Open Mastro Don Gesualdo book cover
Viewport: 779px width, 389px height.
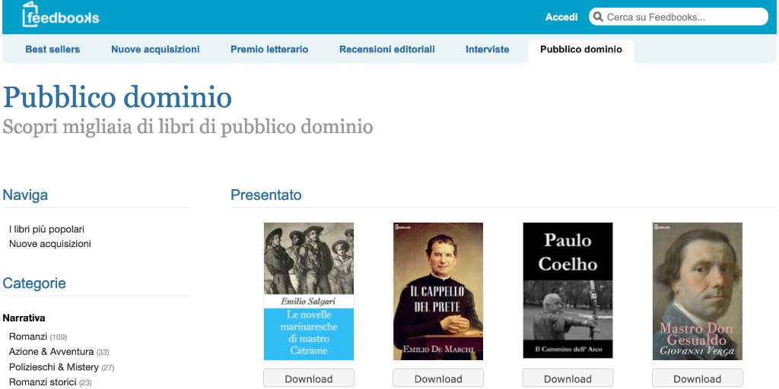point(698,291)
